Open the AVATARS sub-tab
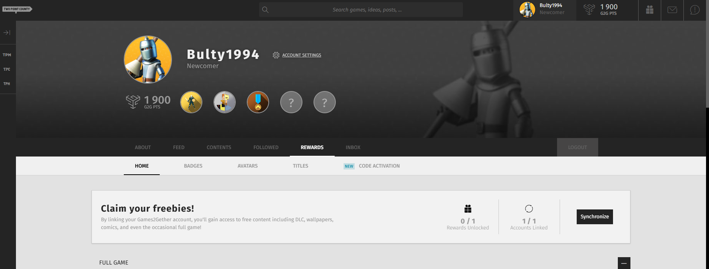The height and width of the screenshot is (269, 709). [x=248, y=166]
